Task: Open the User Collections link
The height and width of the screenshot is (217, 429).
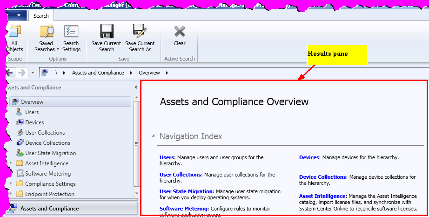Action: pyautogui.click(x=180, y=175)
